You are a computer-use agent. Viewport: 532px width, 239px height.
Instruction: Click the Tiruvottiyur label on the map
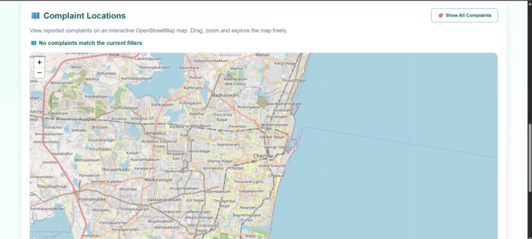(x=294, y=81)
